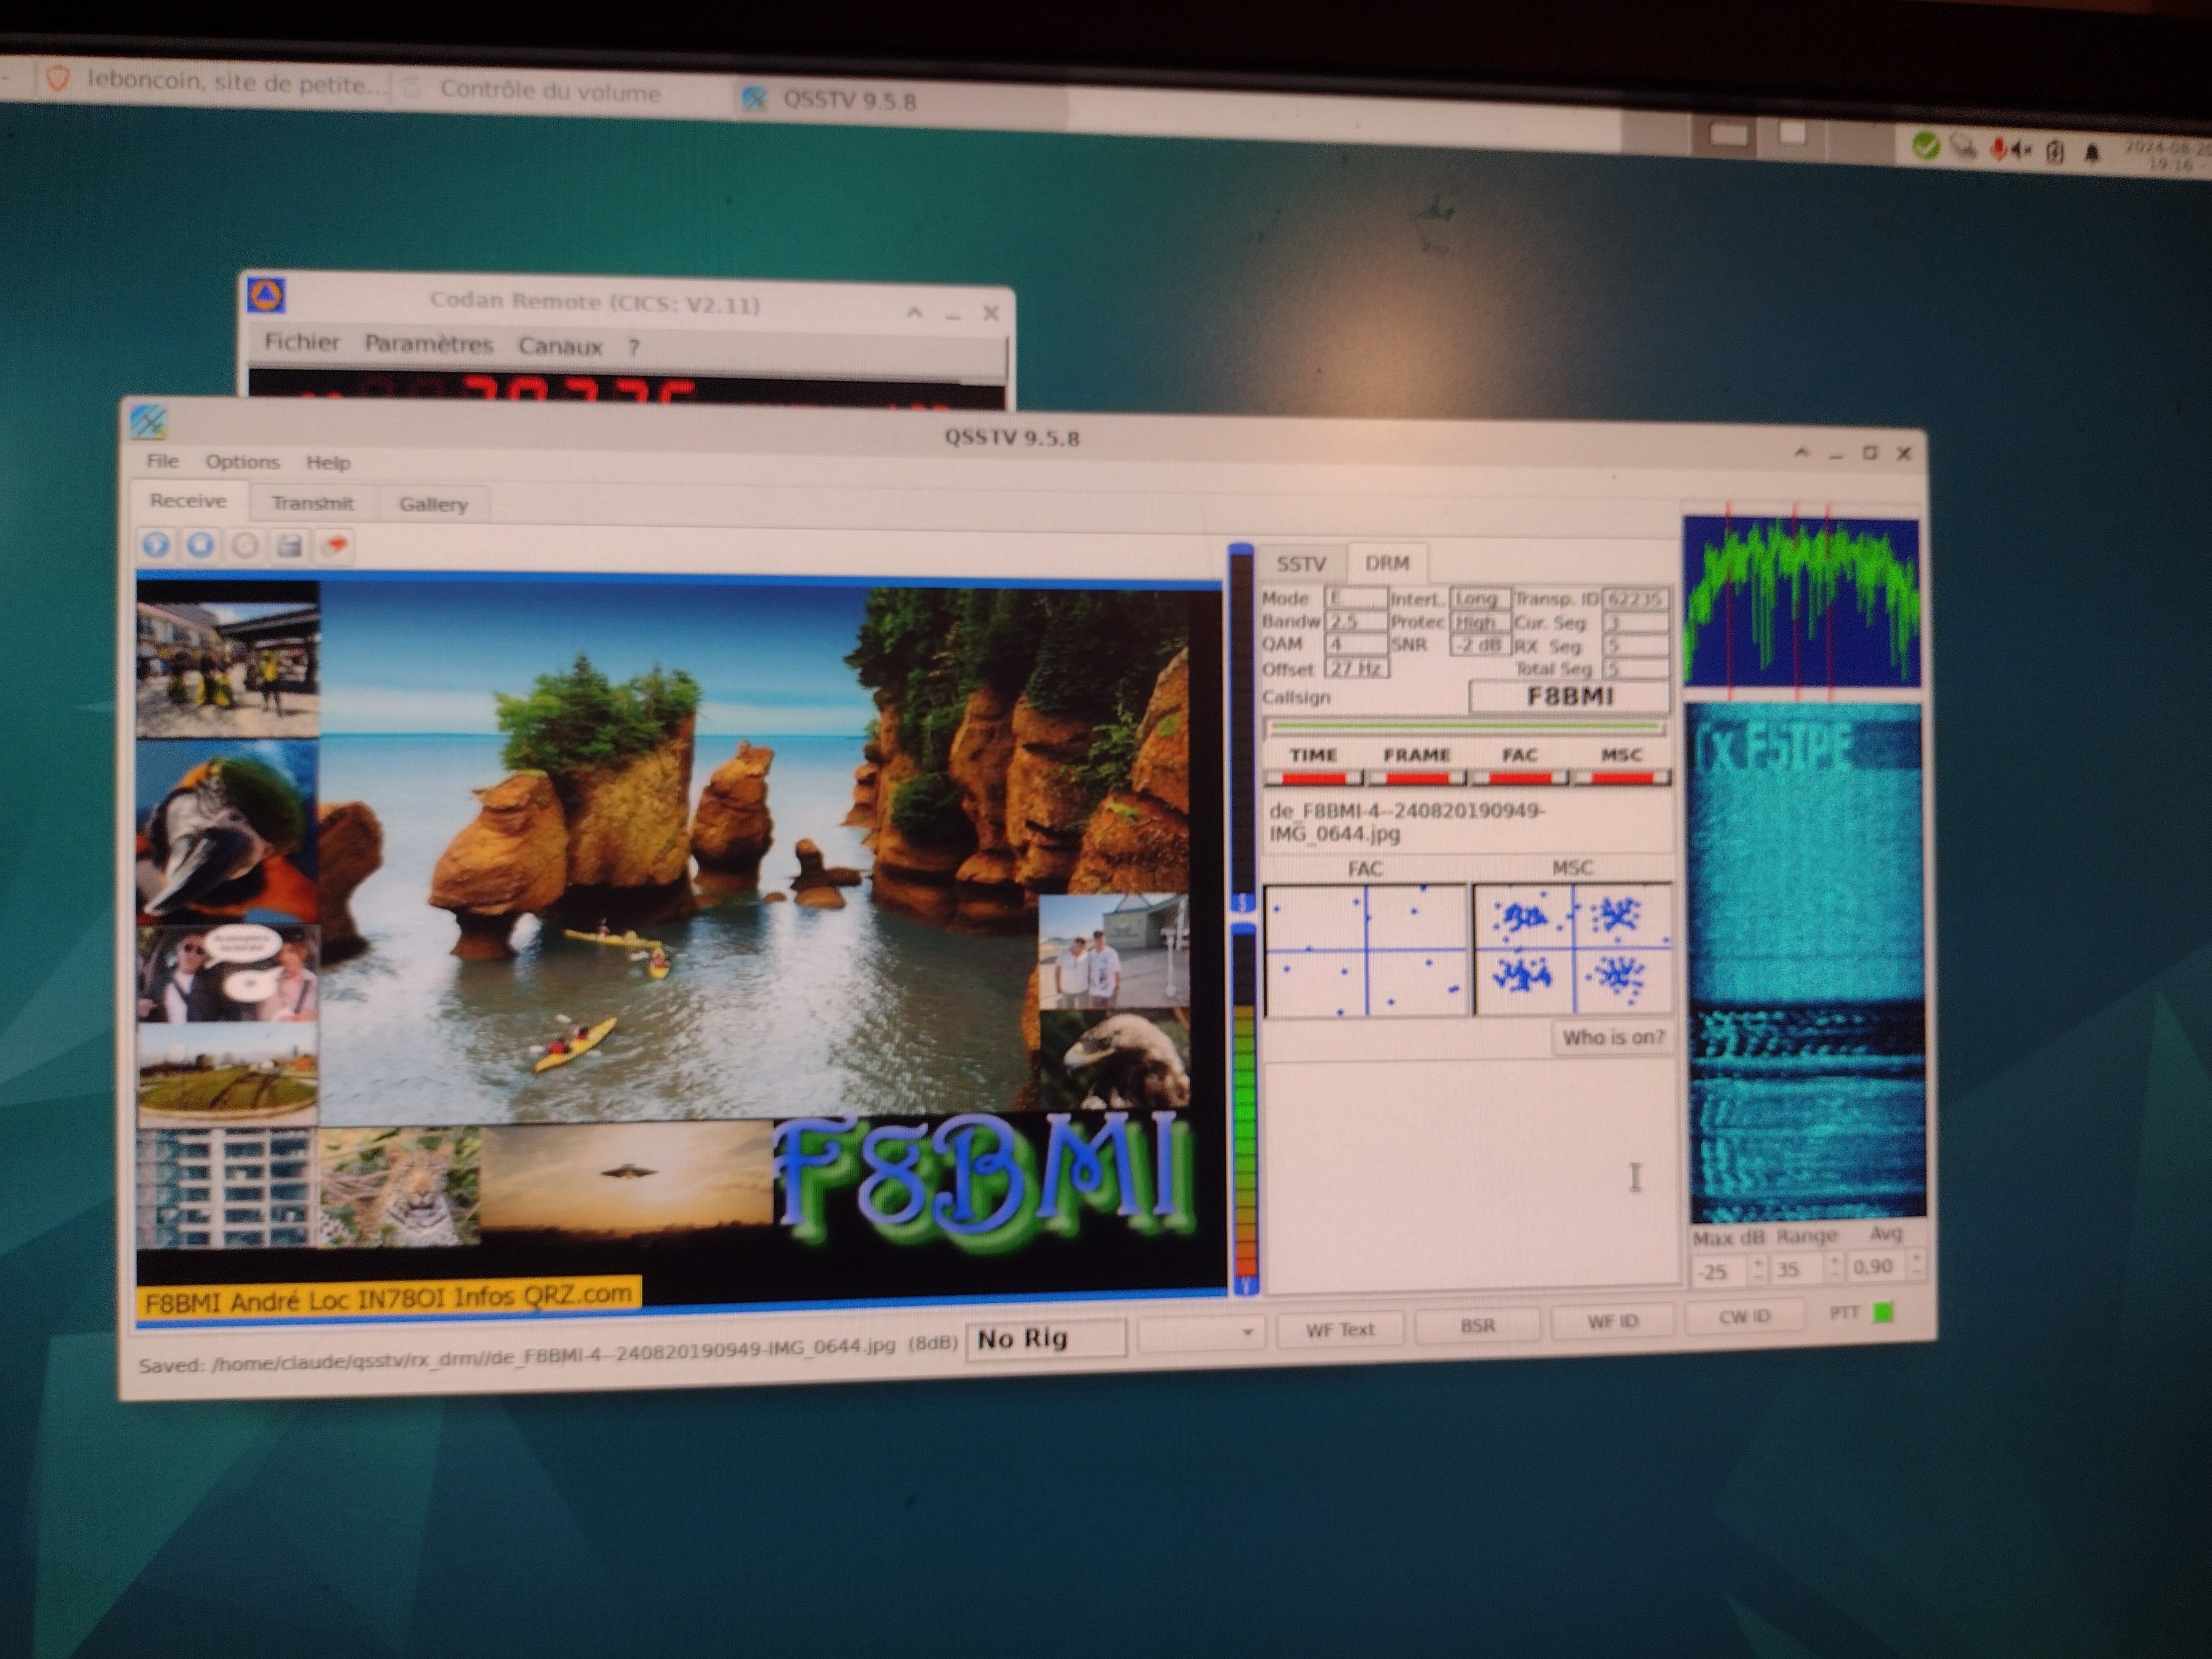This screenshot has width=2212, height=1659.
Task: Save the received image with floppy icon
Action: tap(290, 546)
